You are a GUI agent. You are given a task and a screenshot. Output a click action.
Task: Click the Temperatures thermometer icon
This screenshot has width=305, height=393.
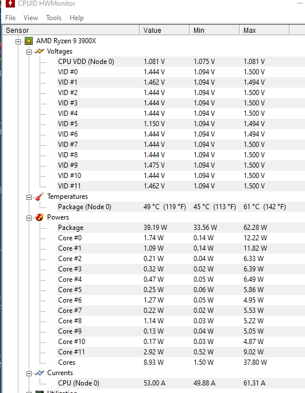click(x=40, y=197)
